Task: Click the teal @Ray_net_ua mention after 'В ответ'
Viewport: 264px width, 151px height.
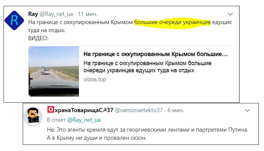Action: click(84, 120)
